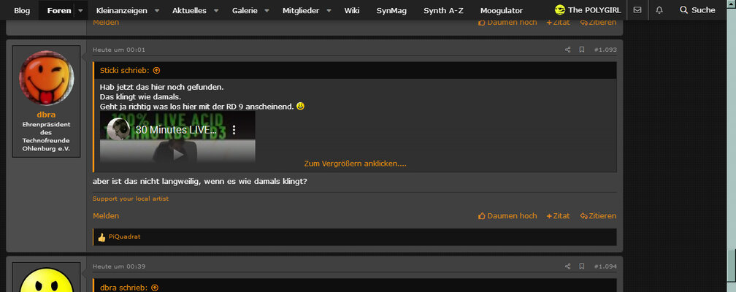
Task: Click The POLYGIRL avatar icon
Action: pos(559,10)
